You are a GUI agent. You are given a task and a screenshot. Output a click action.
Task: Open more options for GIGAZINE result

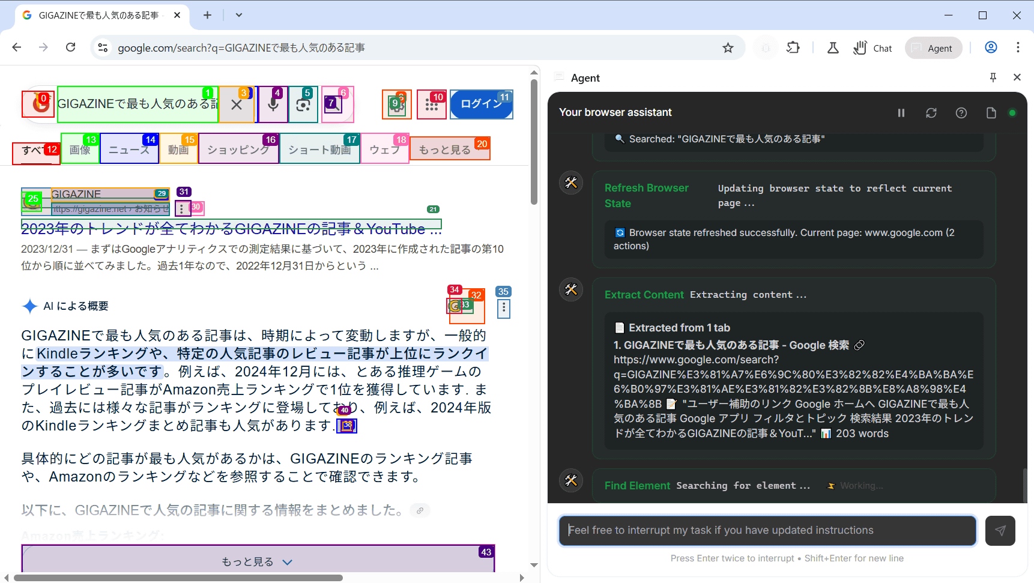[x=182, y=209]
